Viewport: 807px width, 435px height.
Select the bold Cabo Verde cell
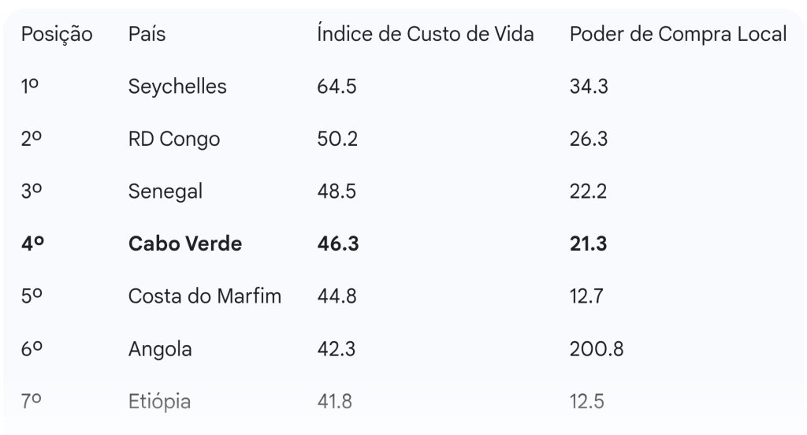click(x=185, y=244)
